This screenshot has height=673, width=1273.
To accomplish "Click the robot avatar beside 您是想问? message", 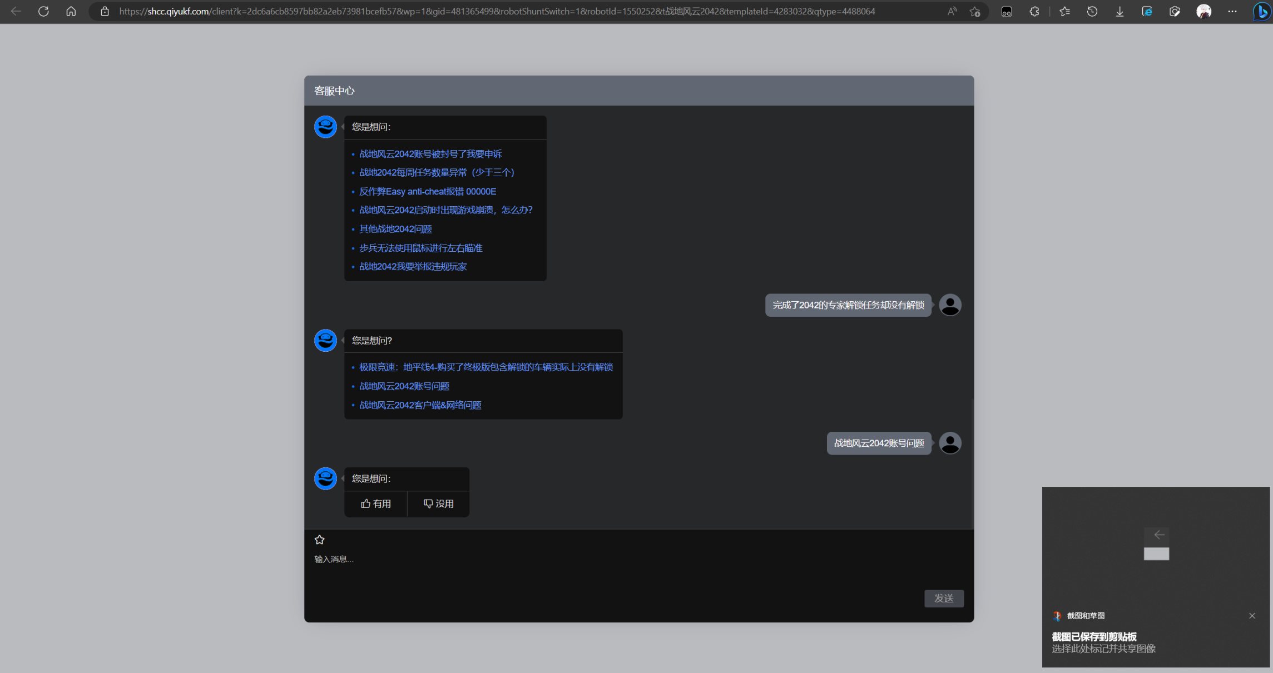I will [325, 340].
